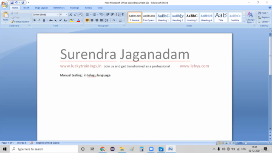Toggle superscript formatting
This screenshot has height=153, width=272.
point(60,20)
